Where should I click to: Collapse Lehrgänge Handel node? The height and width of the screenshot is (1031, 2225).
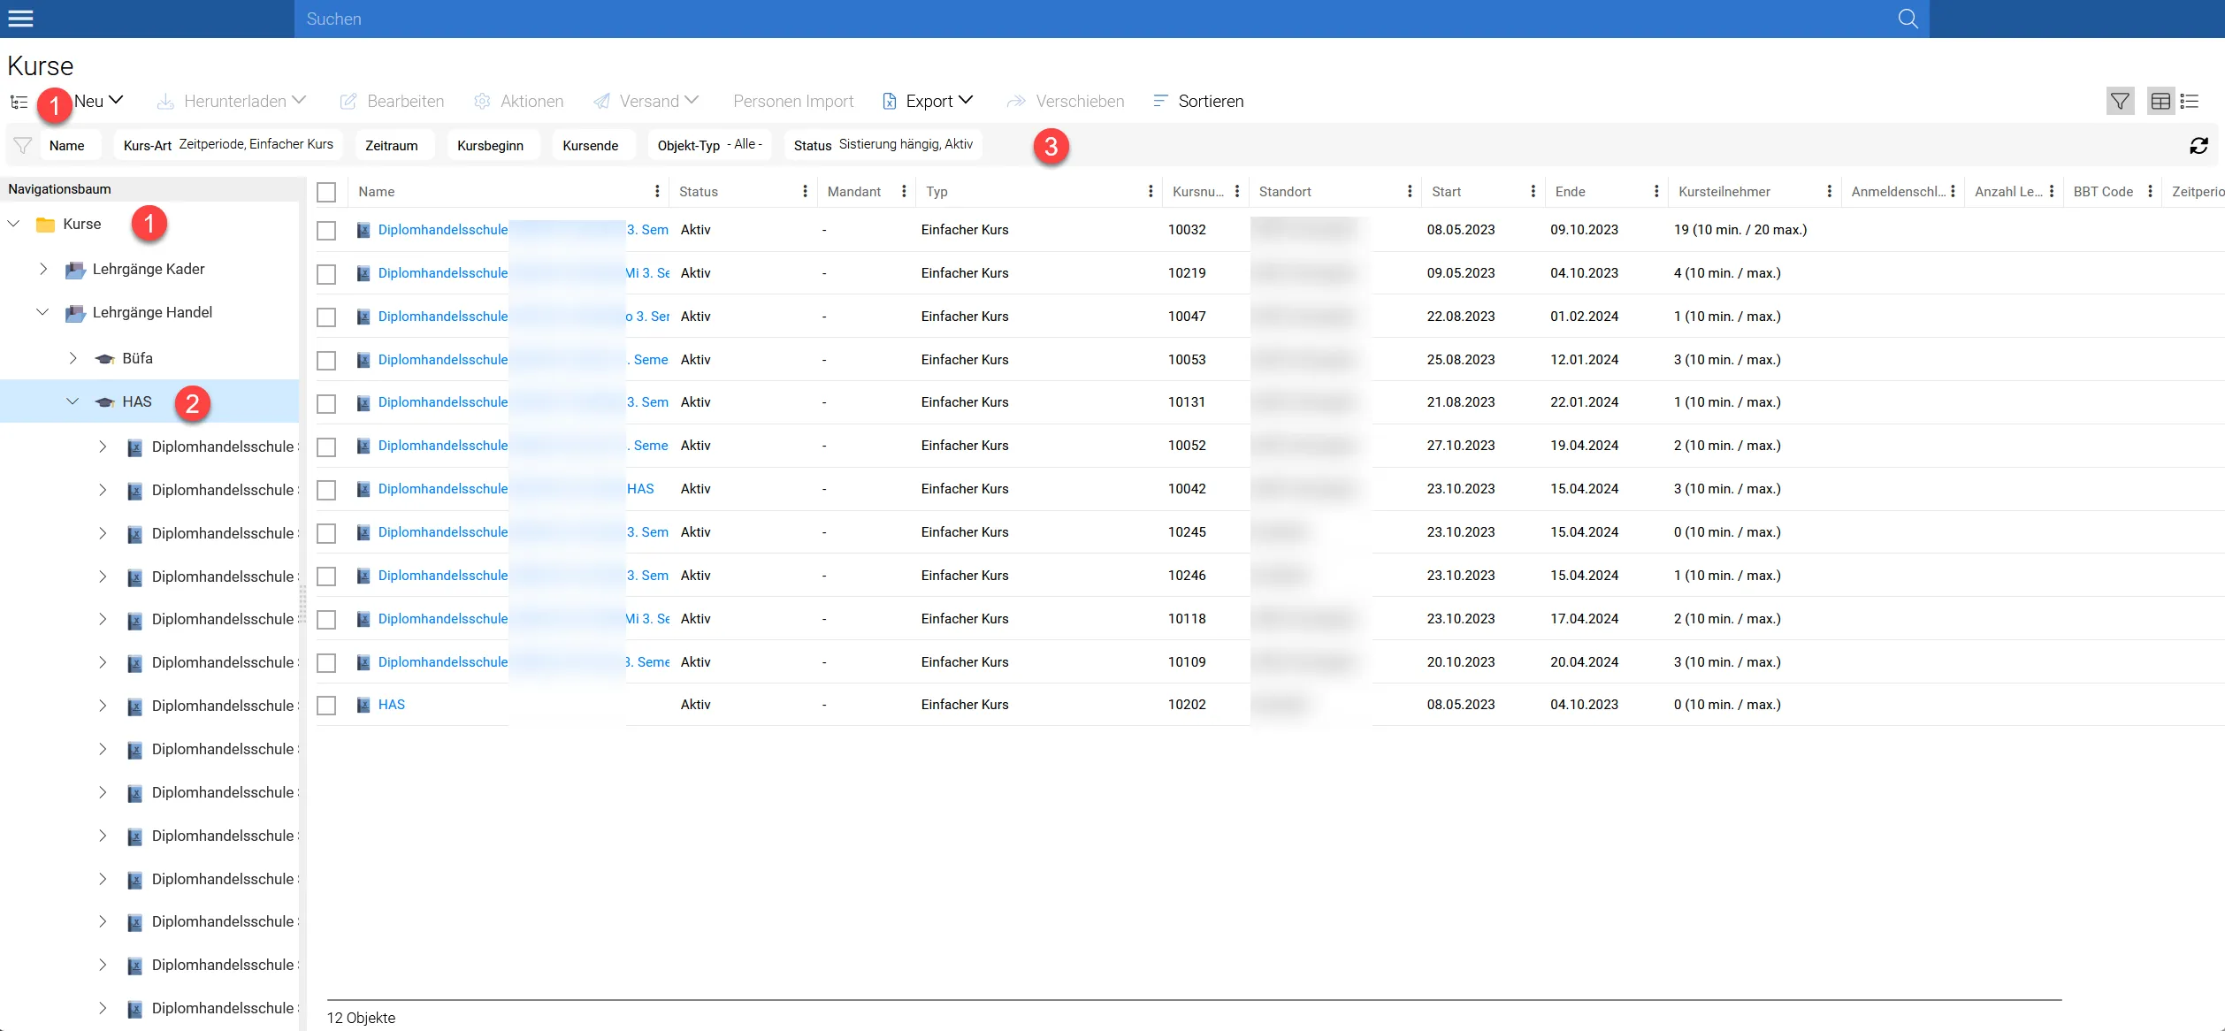42,312
